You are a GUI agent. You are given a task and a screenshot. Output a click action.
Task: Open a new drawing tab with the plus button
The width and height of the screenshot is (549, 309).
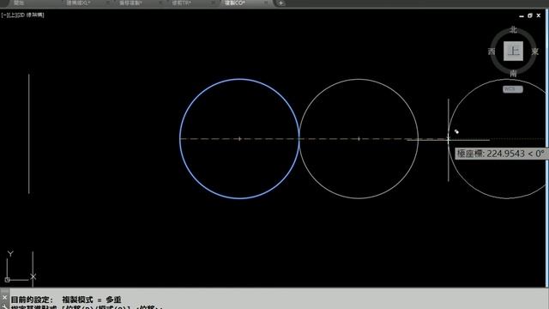(281, 3)
